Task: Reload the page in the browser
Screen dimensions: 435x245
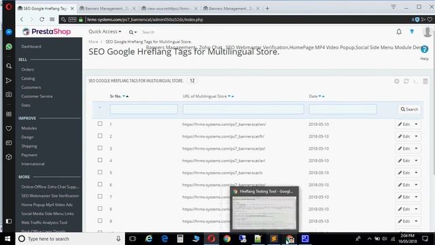Action: tap(41, 20)
